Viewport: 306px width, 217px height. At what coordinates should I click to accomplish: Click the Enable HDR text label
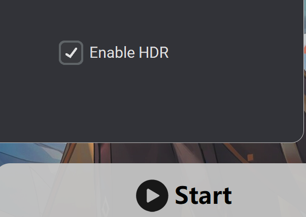point(129,52)
